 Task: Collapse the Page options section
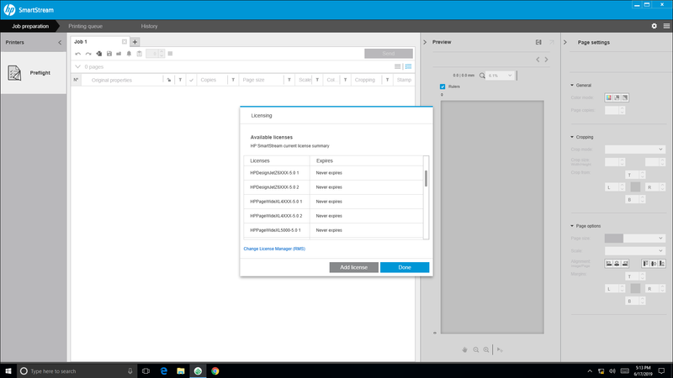click(x=572, y=226)
